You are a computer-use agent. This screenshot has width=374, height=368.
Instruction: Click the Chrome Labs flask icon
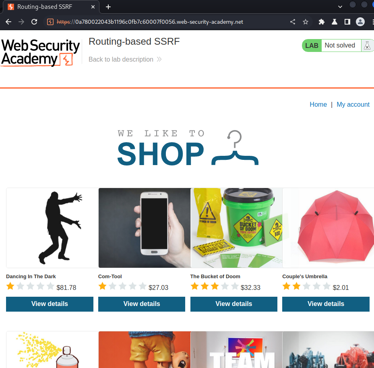click(335, 22)
